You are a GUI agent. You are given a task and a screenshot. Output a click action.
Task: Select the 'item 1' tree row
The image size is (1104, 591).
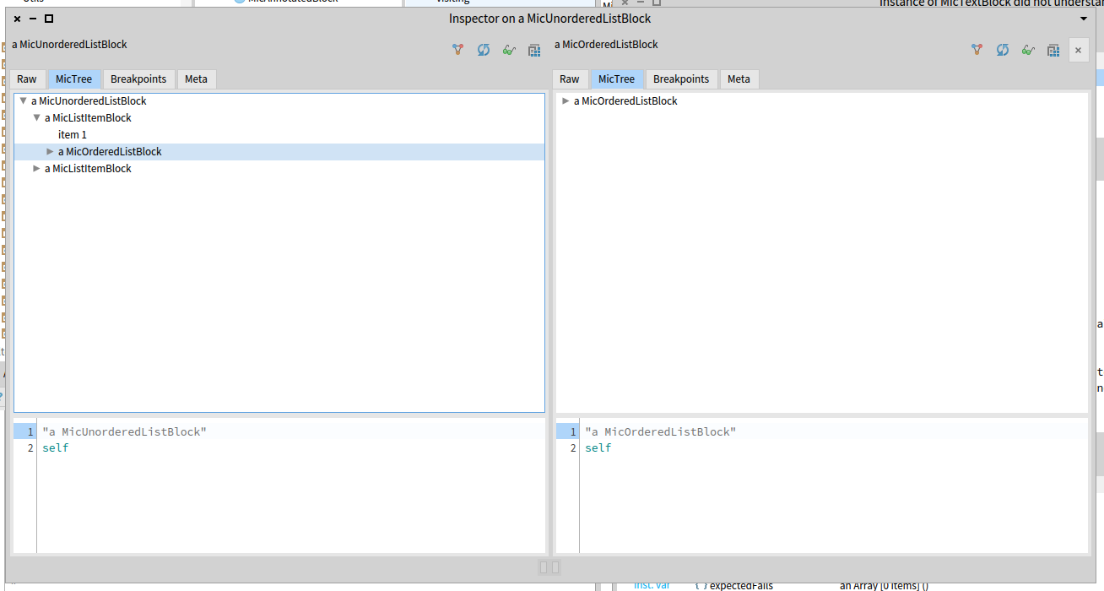click(279, 134)
